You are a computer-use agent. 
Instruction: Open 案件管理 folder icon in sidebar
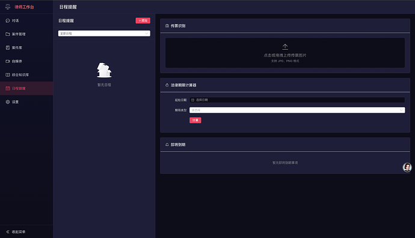(8, 34)
